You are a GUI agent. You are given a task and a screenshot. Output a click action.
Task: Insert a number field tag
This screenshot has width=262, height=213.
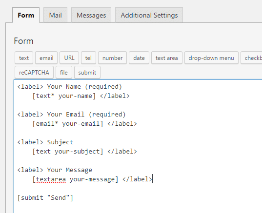(112, 58)
